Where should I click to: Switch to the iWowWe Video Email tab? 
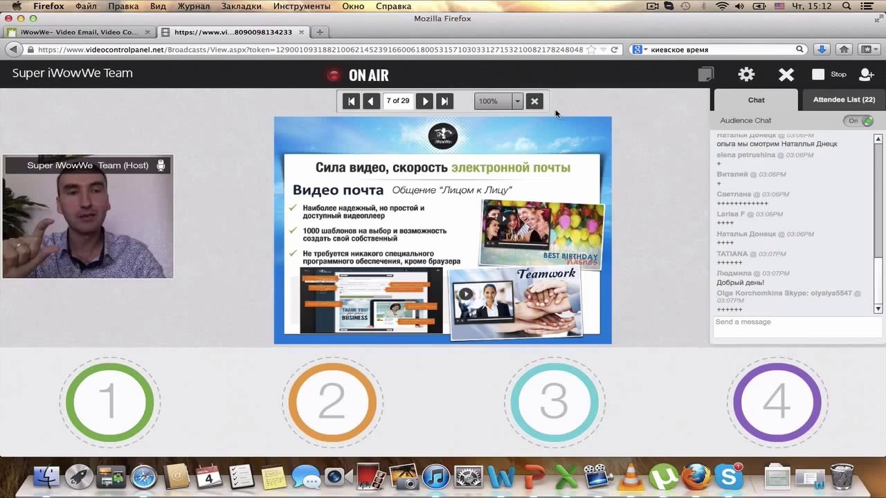click(78, 32)
